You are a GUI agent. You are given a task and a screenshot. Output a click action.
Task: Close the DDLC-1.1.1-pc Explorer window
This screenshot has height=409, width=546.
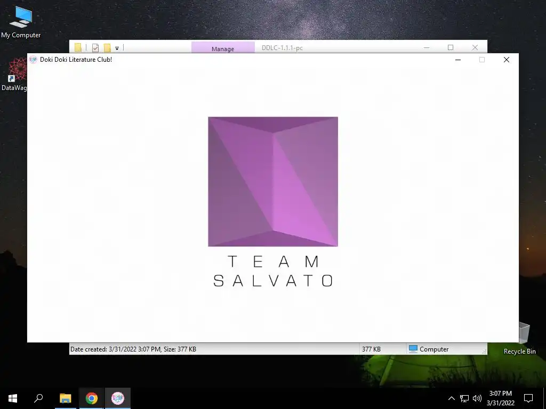[x=475, y=47]
